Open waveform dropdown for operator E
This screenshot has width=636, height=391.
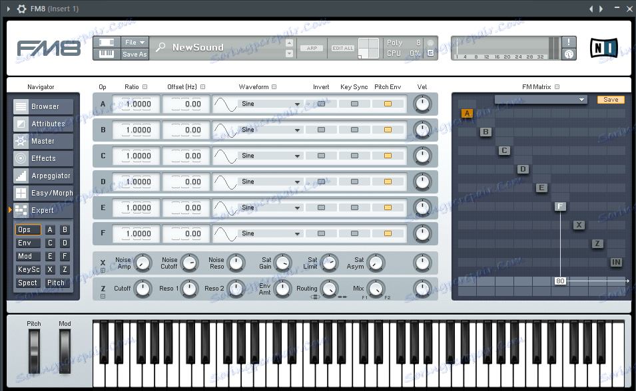coord(270,207)
